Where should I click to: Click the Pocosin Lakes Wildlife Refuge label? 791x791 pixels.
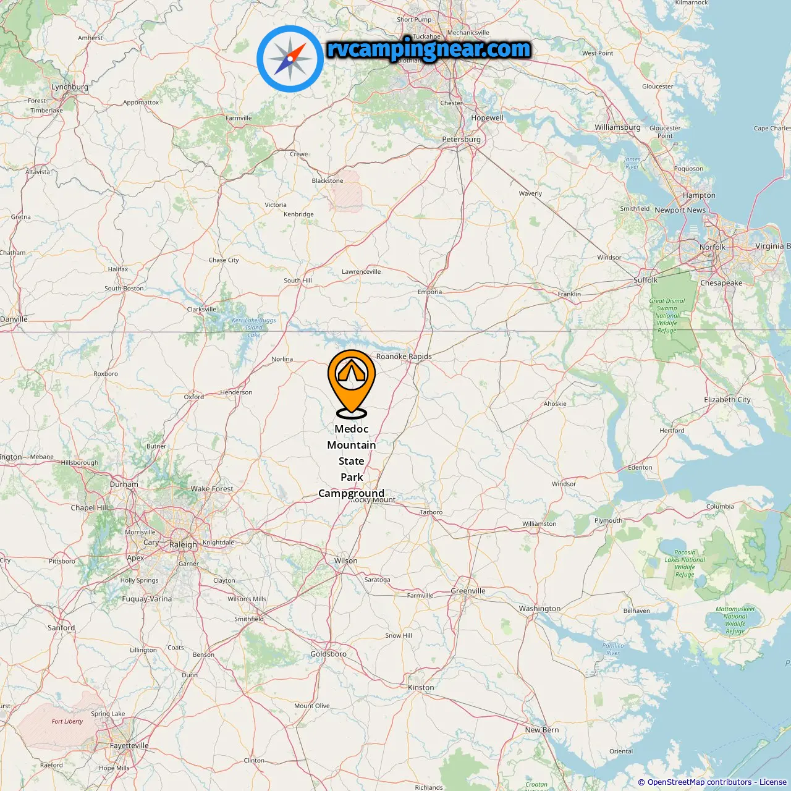click(x=685, y=564)
